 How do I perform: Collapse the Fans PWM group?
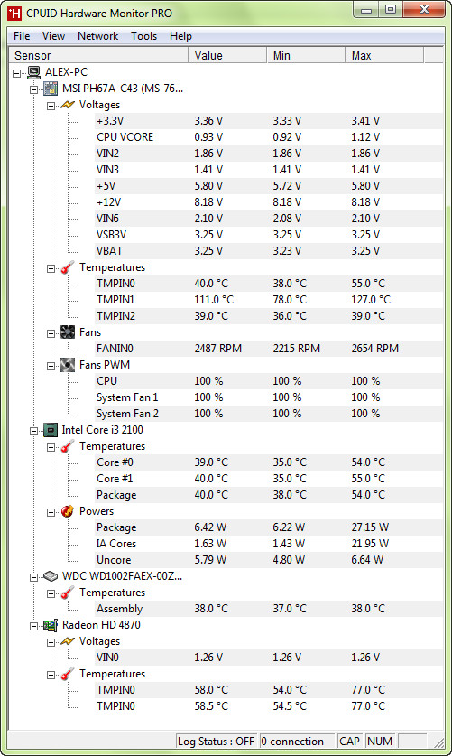pos(51,366)
